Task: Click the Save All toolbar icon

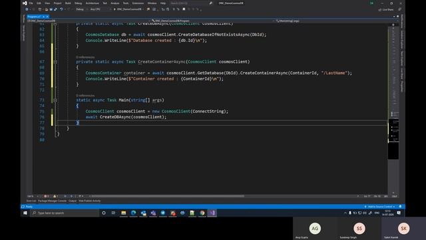Action: coord(55,9)
